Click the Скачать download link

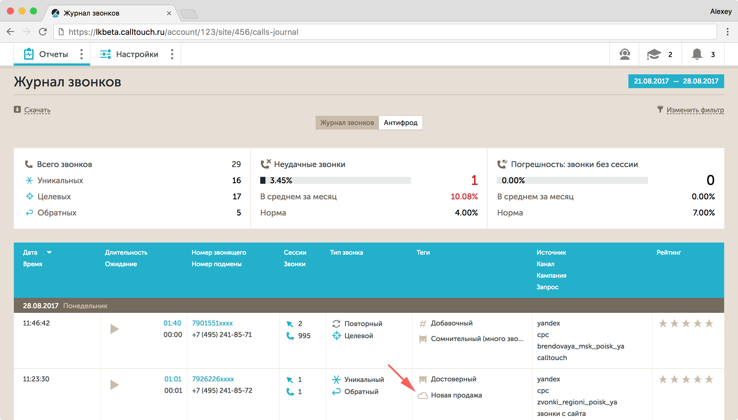[37, 110]
